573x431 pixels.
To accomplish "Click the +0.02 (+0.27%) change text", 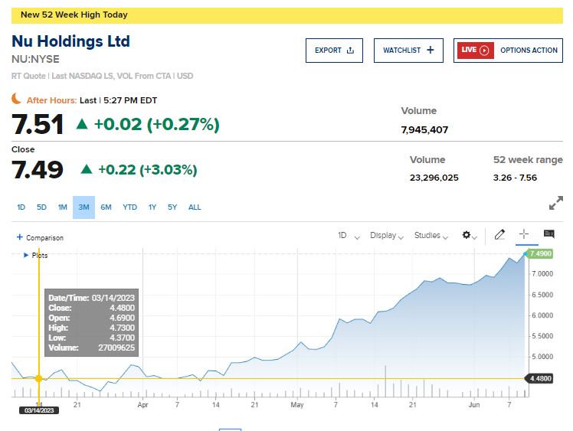I will point(157,124).
